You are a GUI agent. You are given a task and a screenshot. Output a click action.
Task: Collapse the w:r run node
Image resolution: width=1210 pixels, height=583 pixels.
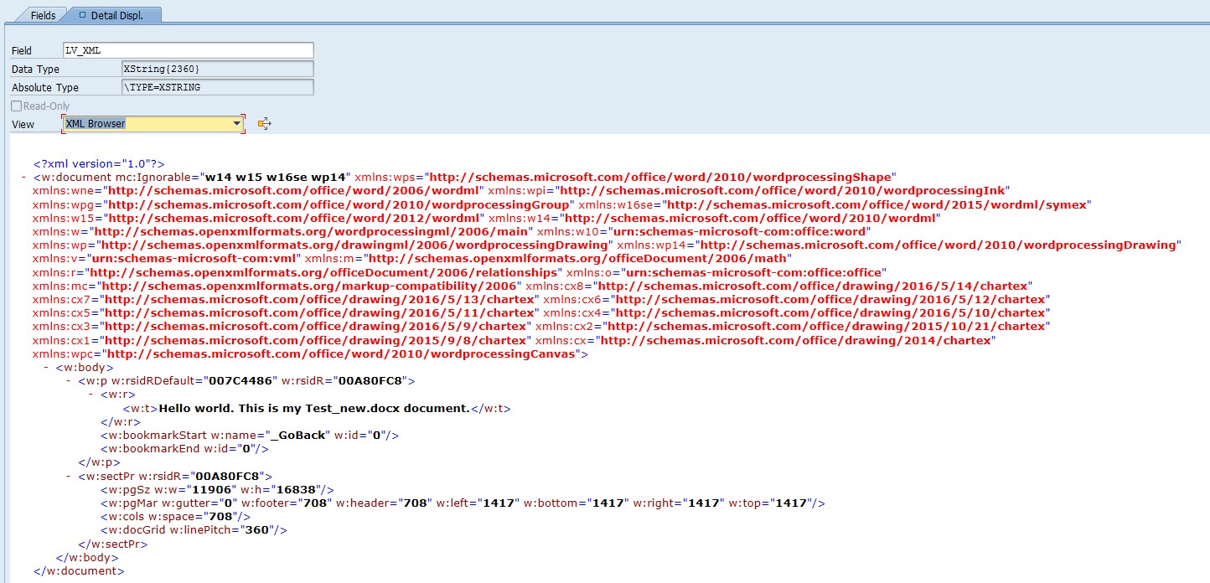[90, 395]
